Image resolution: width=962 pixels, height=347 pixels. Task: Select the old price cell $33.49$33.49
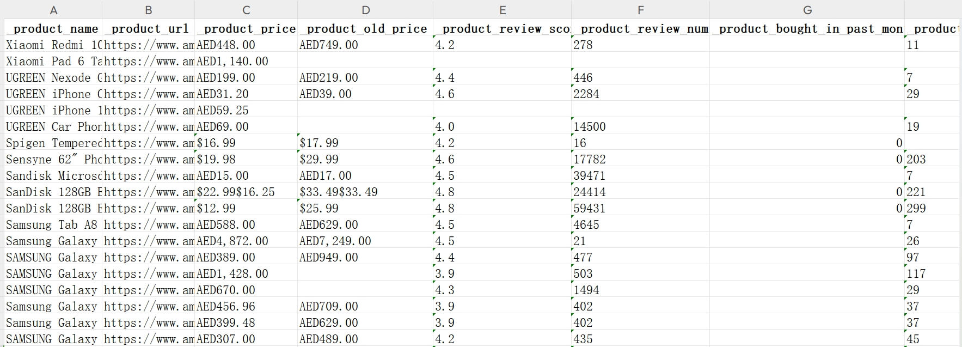coord(366,192)
